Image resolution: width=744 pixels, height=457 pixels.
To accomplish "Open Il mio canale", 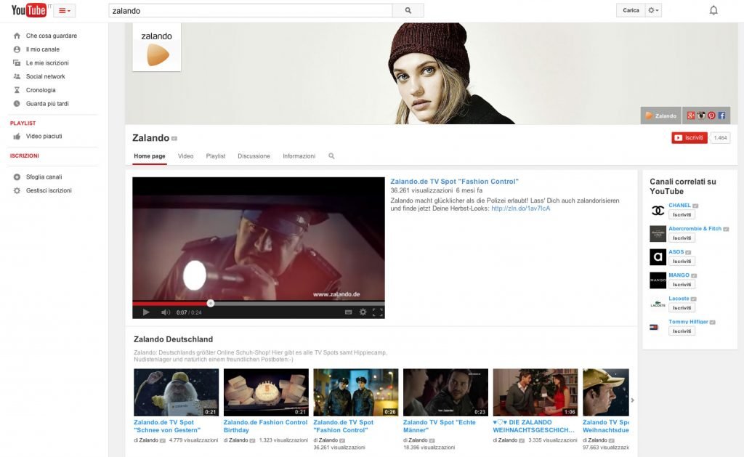I will click(43, 49).
